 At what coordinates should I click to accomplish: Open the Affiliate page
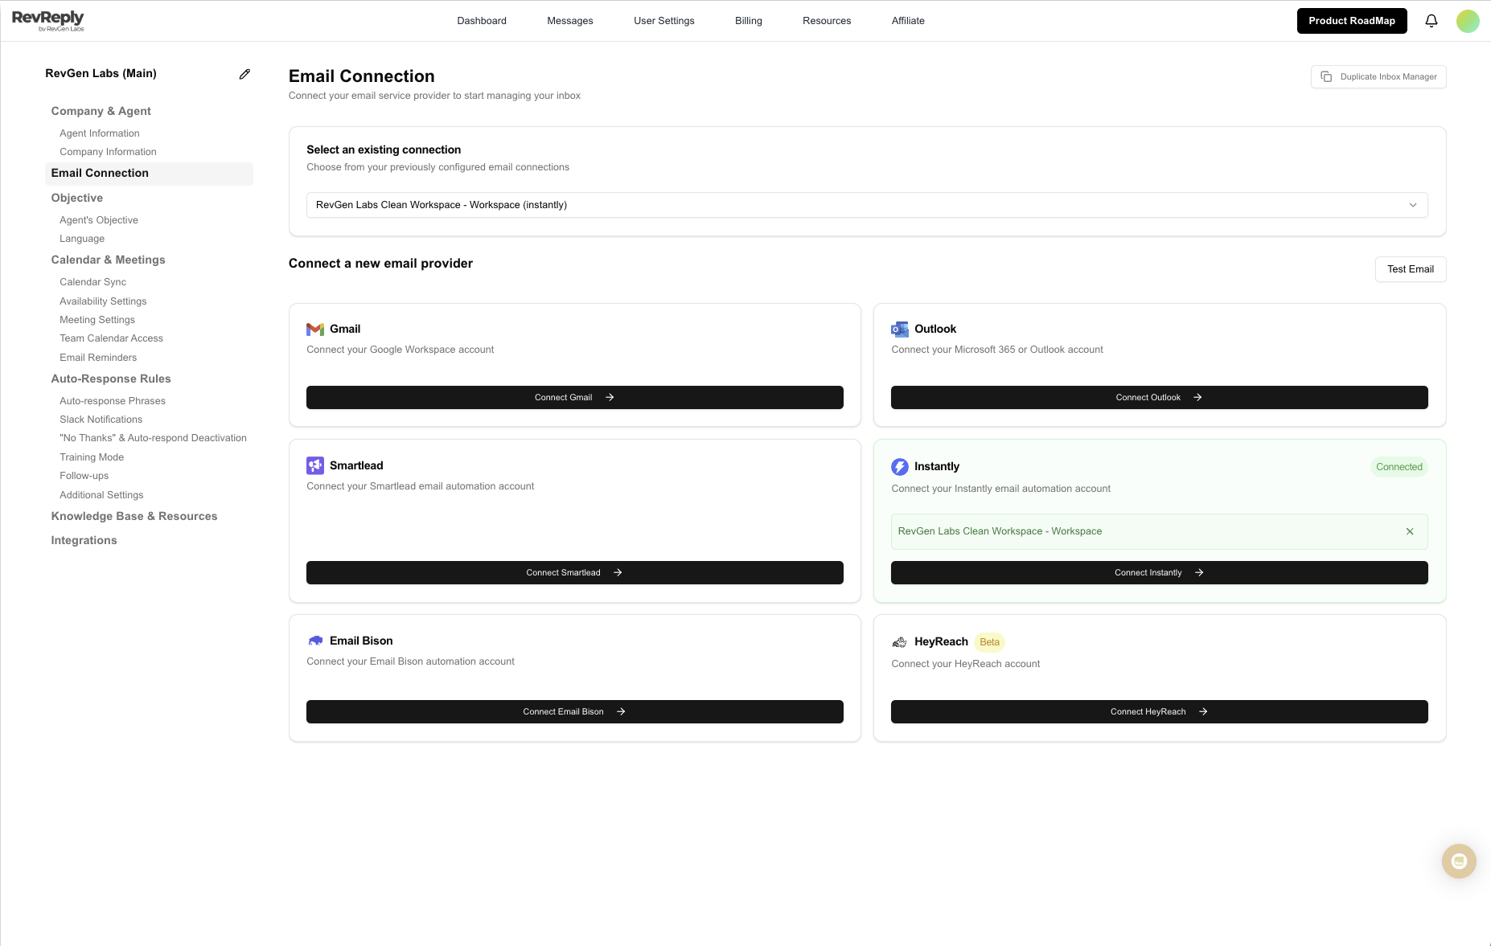pyautogui.click(x=908, y=21)
